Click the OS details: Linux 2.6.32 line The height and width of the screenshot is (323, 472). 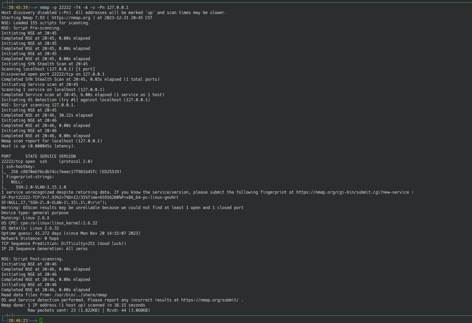coord(30,228)
